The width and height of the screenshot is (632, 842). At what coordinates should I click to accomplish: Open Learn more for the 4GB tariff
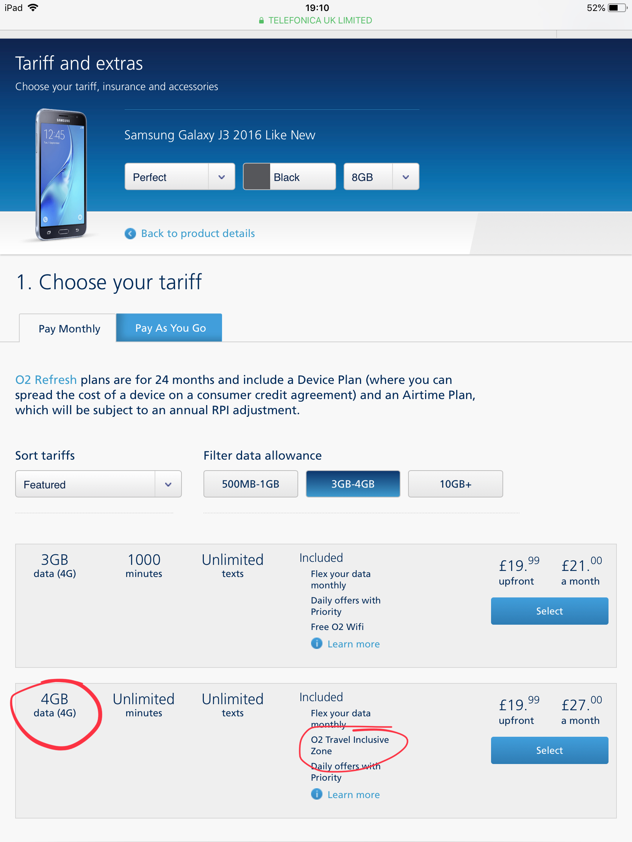[x=353, y=794]
